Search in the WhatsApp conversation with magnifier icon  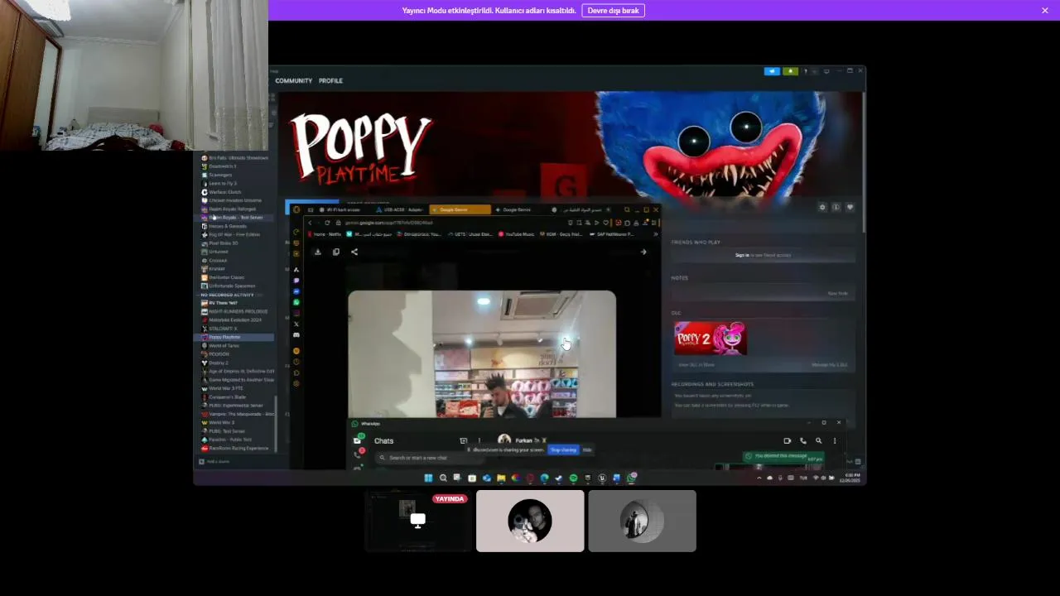coord(818,441)
